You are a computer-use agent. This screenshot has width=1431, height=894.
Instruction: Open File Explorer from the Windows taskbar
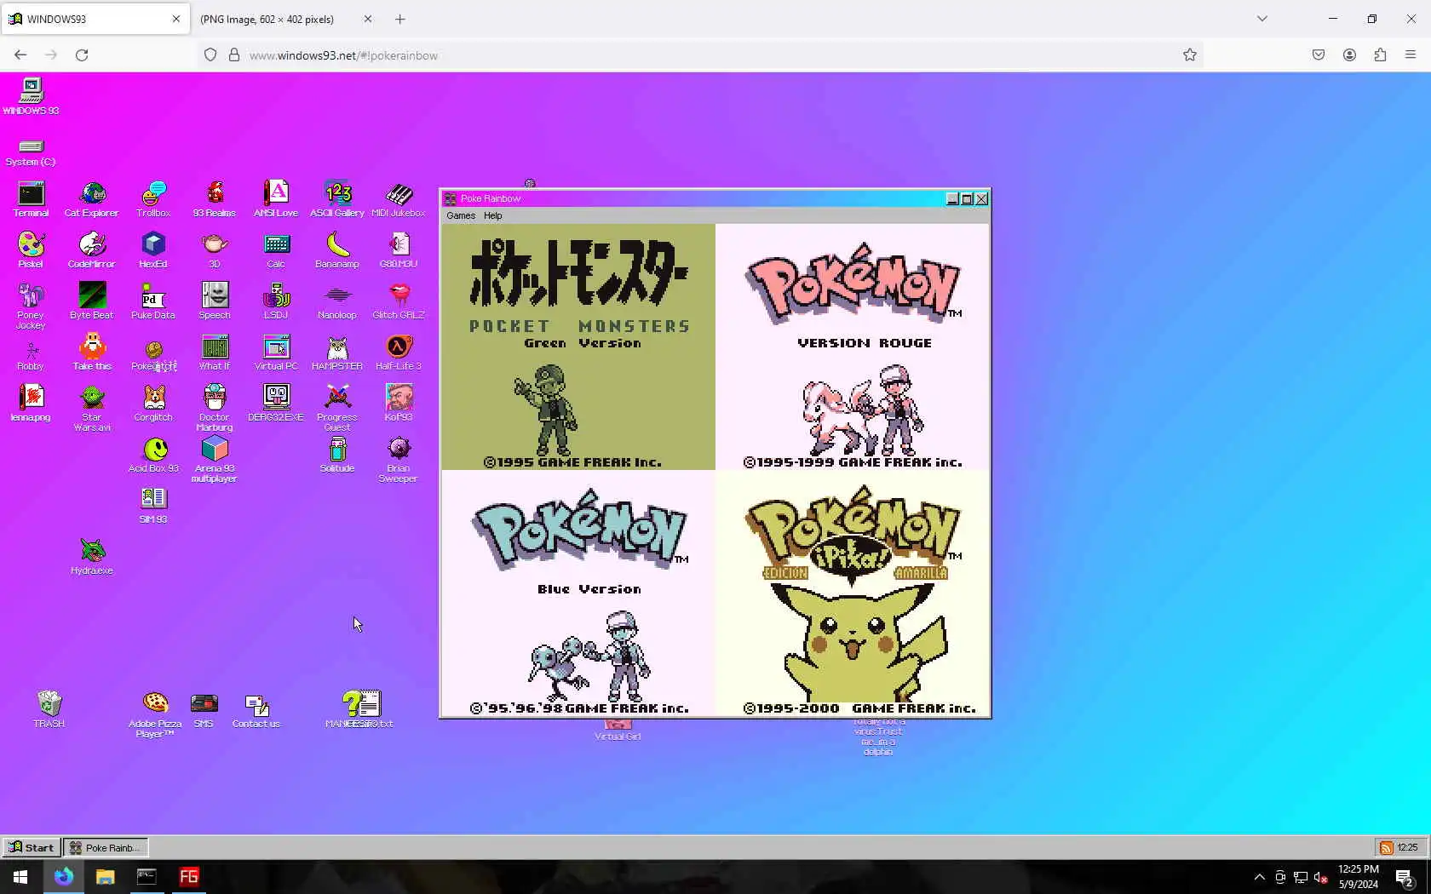(x=105, y=877)
